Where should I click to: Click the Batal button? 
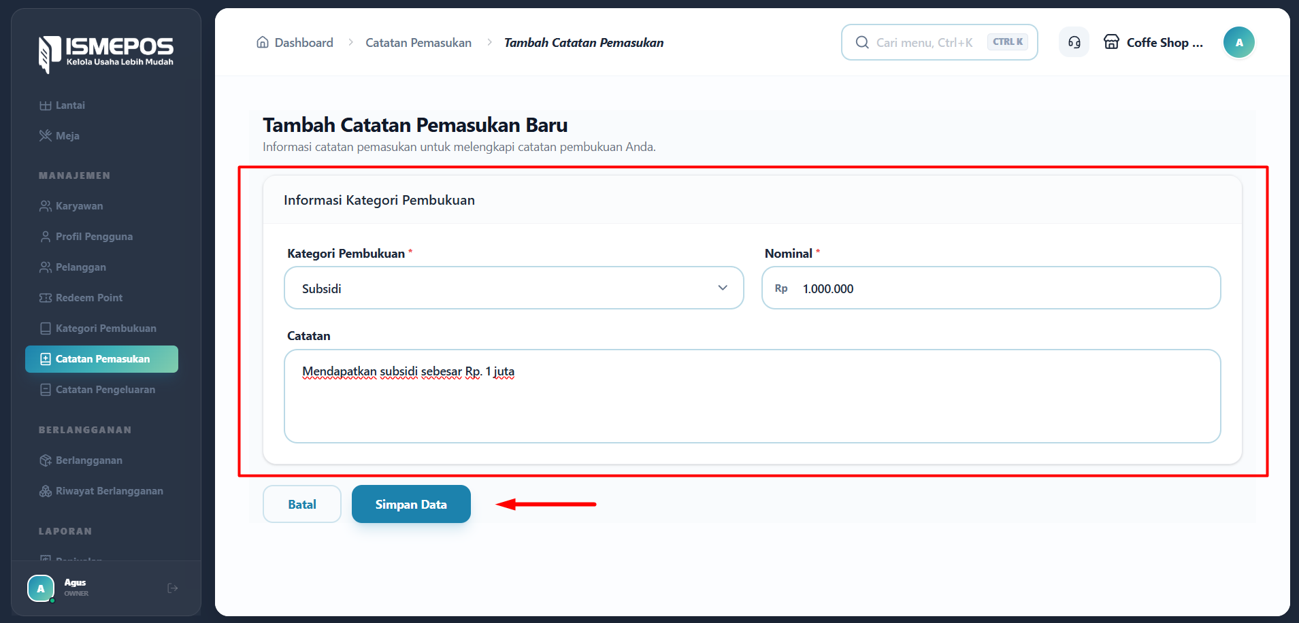(x=302, y=504)
